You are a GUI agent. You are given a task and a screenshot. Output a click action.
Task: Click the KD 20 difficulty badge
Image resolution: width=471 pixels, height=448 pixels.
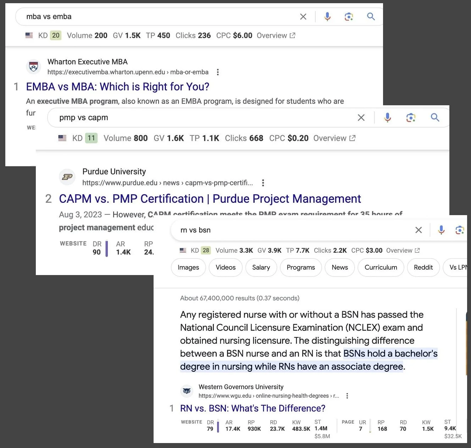pos(56,35)
